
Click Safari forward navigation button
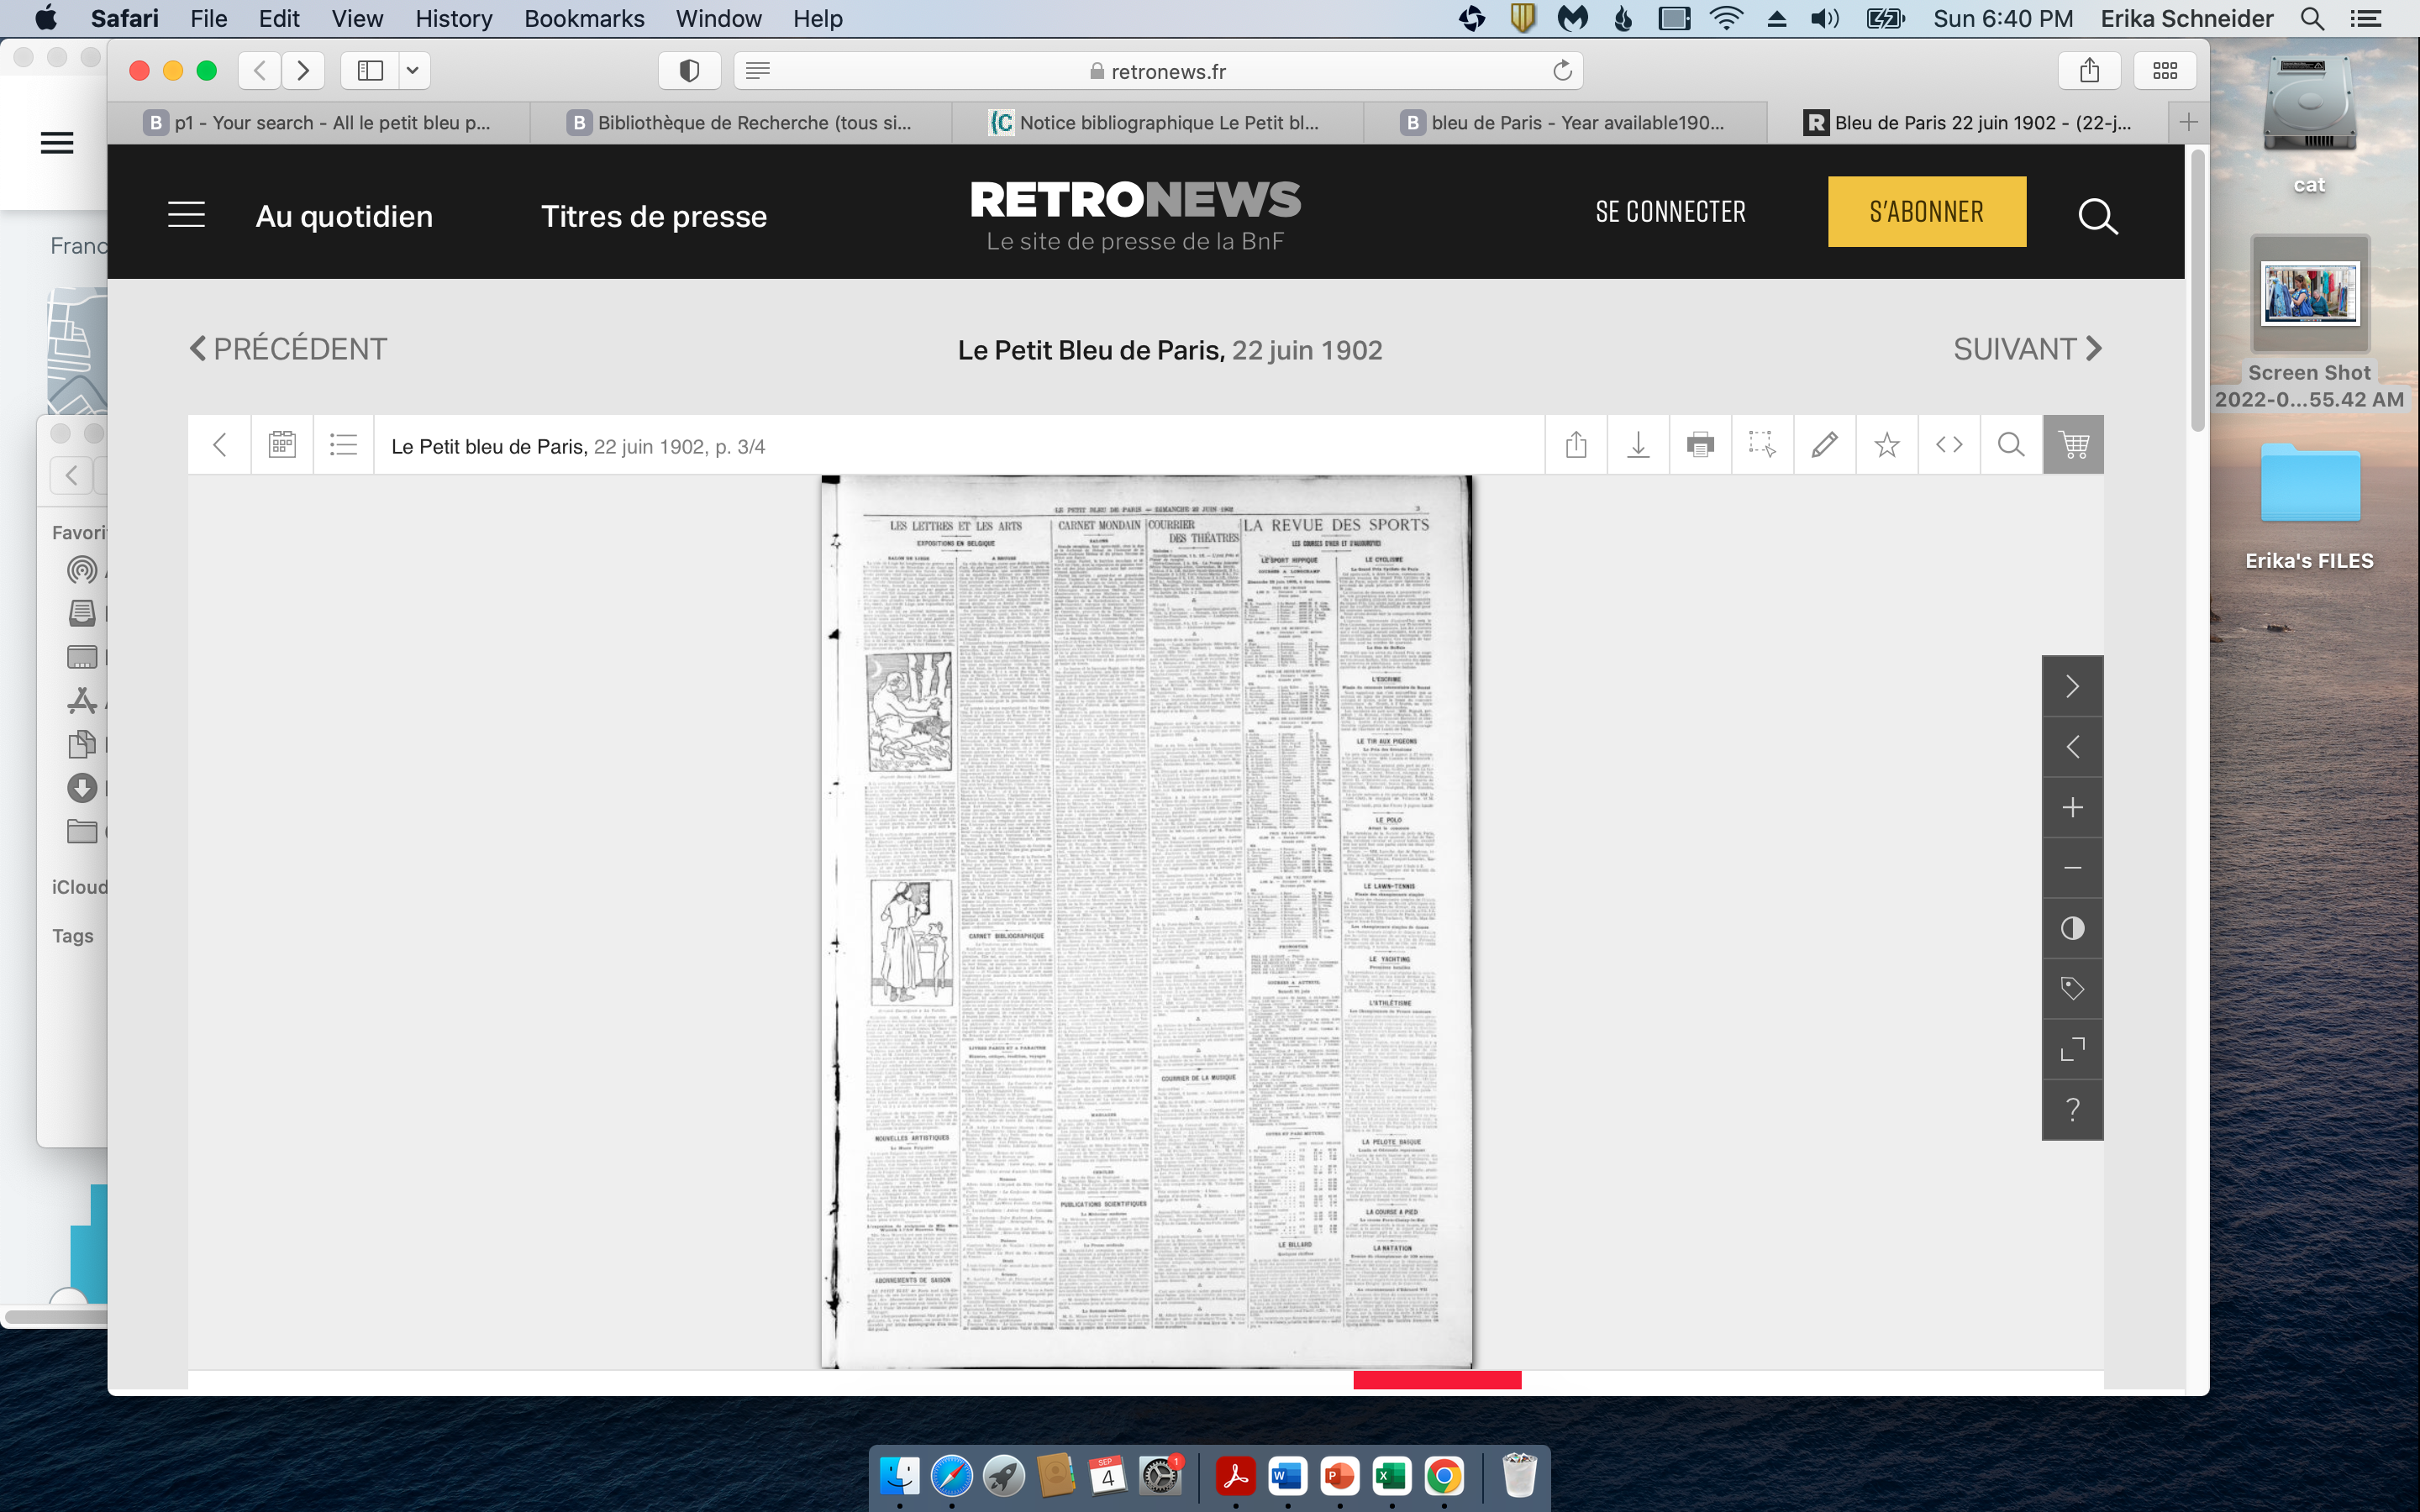303,71
